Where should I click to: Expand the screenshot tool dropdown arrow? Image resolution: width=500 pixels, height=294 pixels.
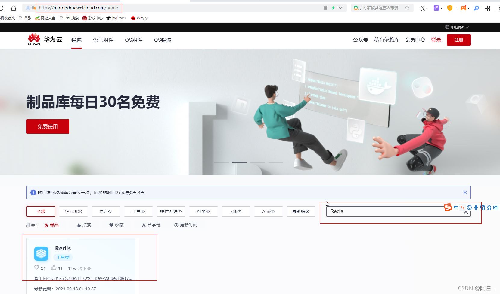pyautogui.click(x=428, y=8)
